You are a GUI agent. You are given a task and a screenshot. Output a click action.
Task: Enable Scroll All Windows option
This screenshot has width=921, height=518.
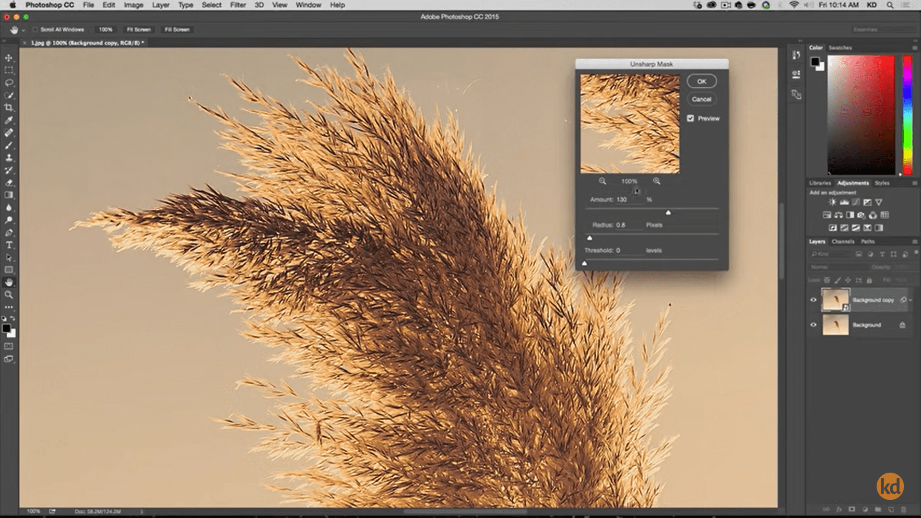click(35, 30)
